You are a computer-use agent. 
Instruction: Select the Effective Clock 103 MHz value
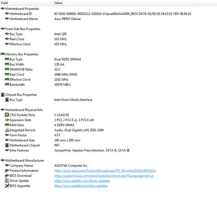(61, 44)
